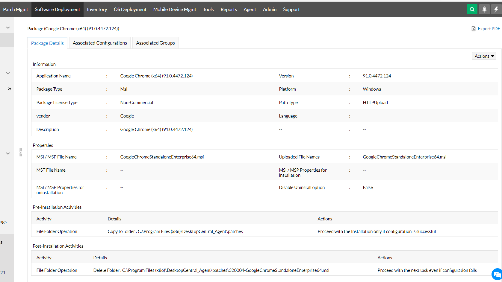Click the package title heading text
Screen dimensions: 502x282
tap(73, 29)
